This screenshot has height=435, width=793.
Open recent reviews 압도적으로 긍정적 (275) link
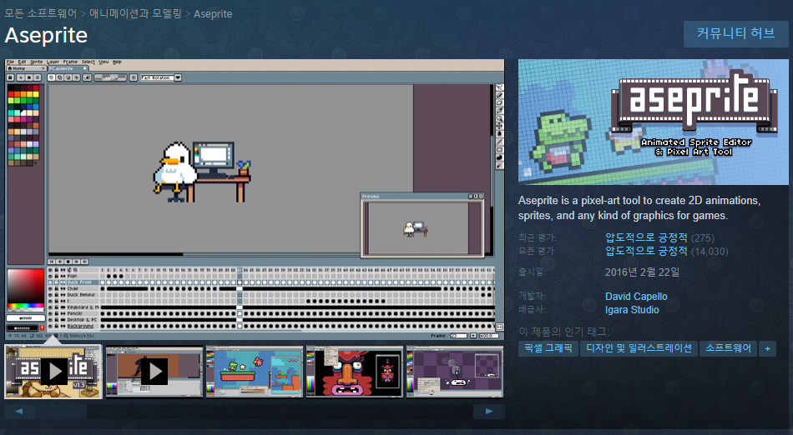[x=659, y=237]
